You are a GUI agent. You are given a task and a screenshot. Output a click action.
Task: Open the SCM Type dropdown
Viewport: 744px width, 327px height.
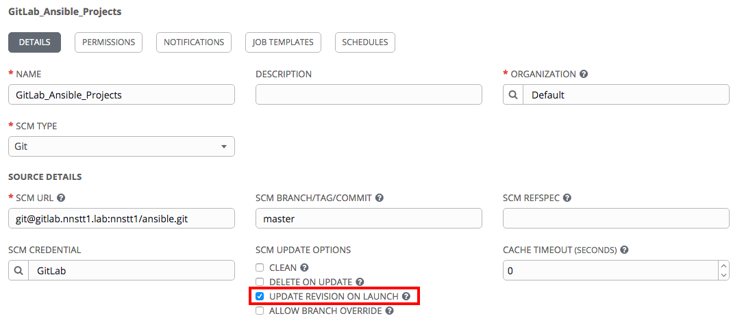click(x=121, y=146)
